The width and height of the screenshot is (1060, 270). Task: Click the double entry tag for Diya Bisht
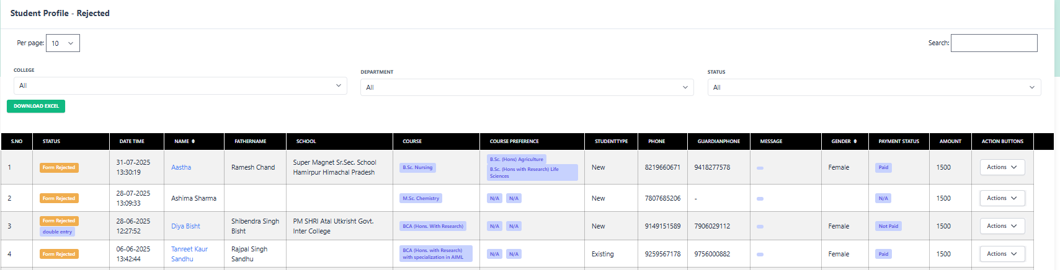coord(58,232)
